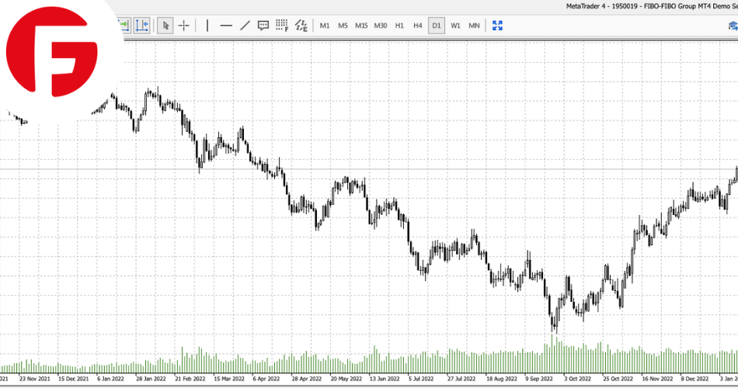Image resolution: width=738 pixels, height=388 pixels.
Task: Select the H1 hourly timeframe
Action: click(399, 26)
